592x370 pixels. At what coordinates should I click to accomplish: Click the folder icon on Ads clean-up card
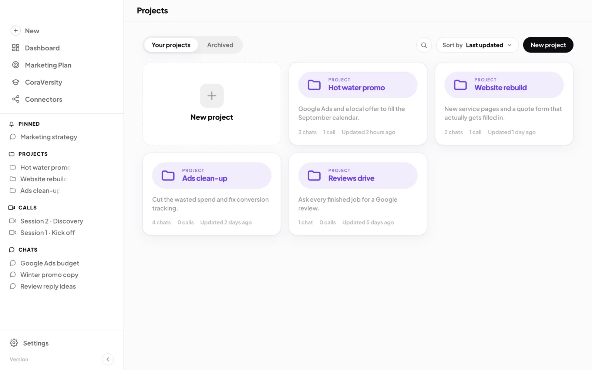point(168,175)
